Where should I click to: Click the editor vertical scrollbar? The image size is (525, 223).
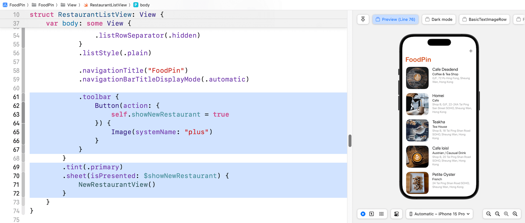(x=350, y=141)
